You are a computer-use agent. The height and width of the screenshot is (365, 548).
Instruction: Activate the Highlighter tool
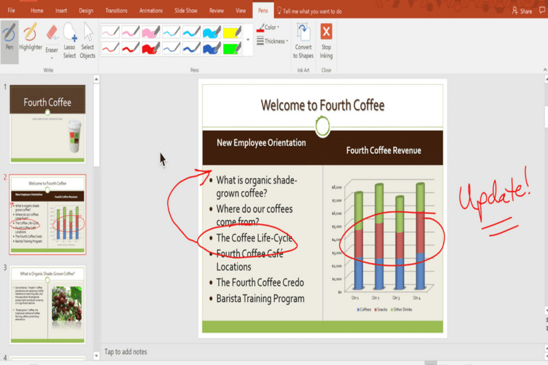(x=30, y=38)
